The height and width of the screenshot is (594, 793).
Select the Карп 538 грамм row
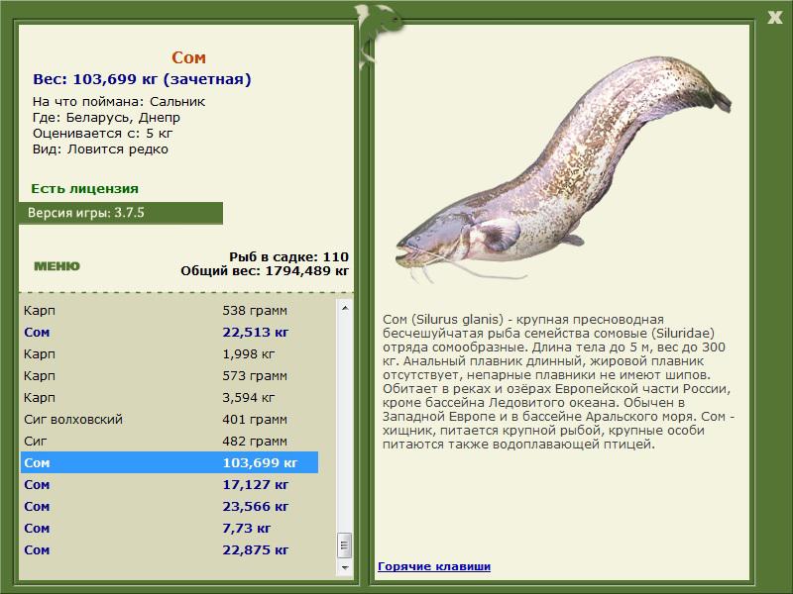point(170,310)
